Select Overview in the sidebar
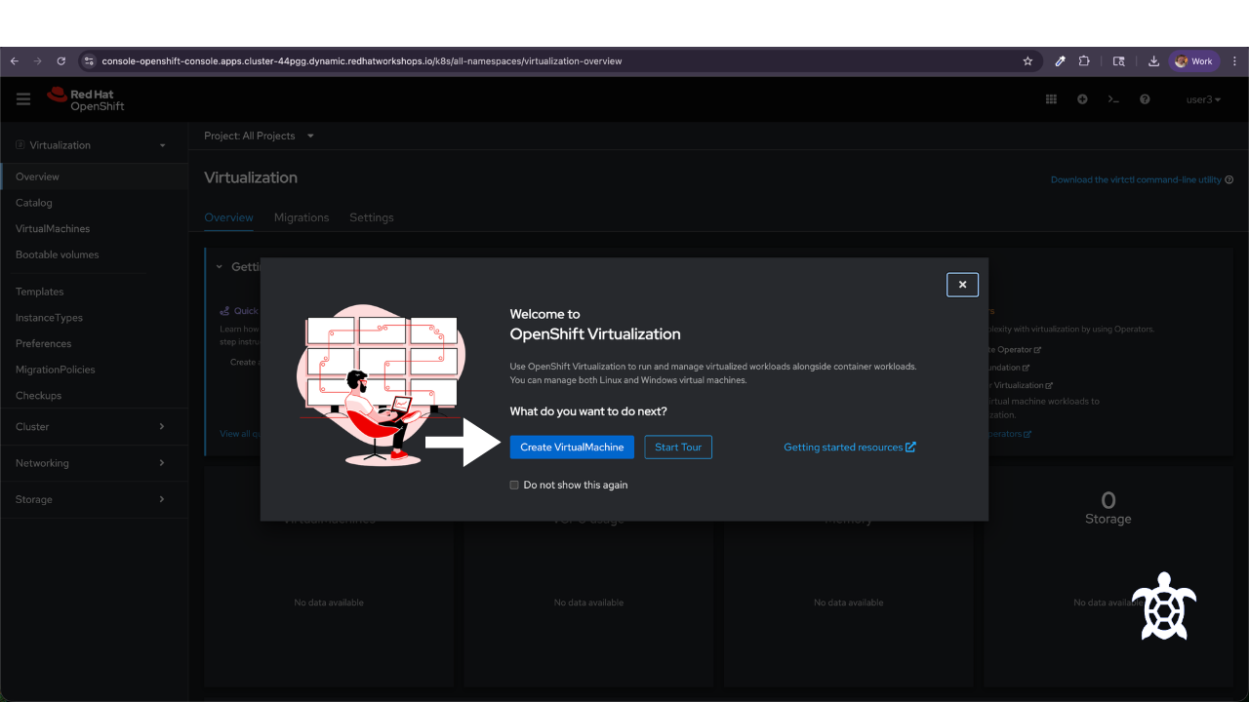This screenshot has height=702, width=1249. (x=94, y=176)
